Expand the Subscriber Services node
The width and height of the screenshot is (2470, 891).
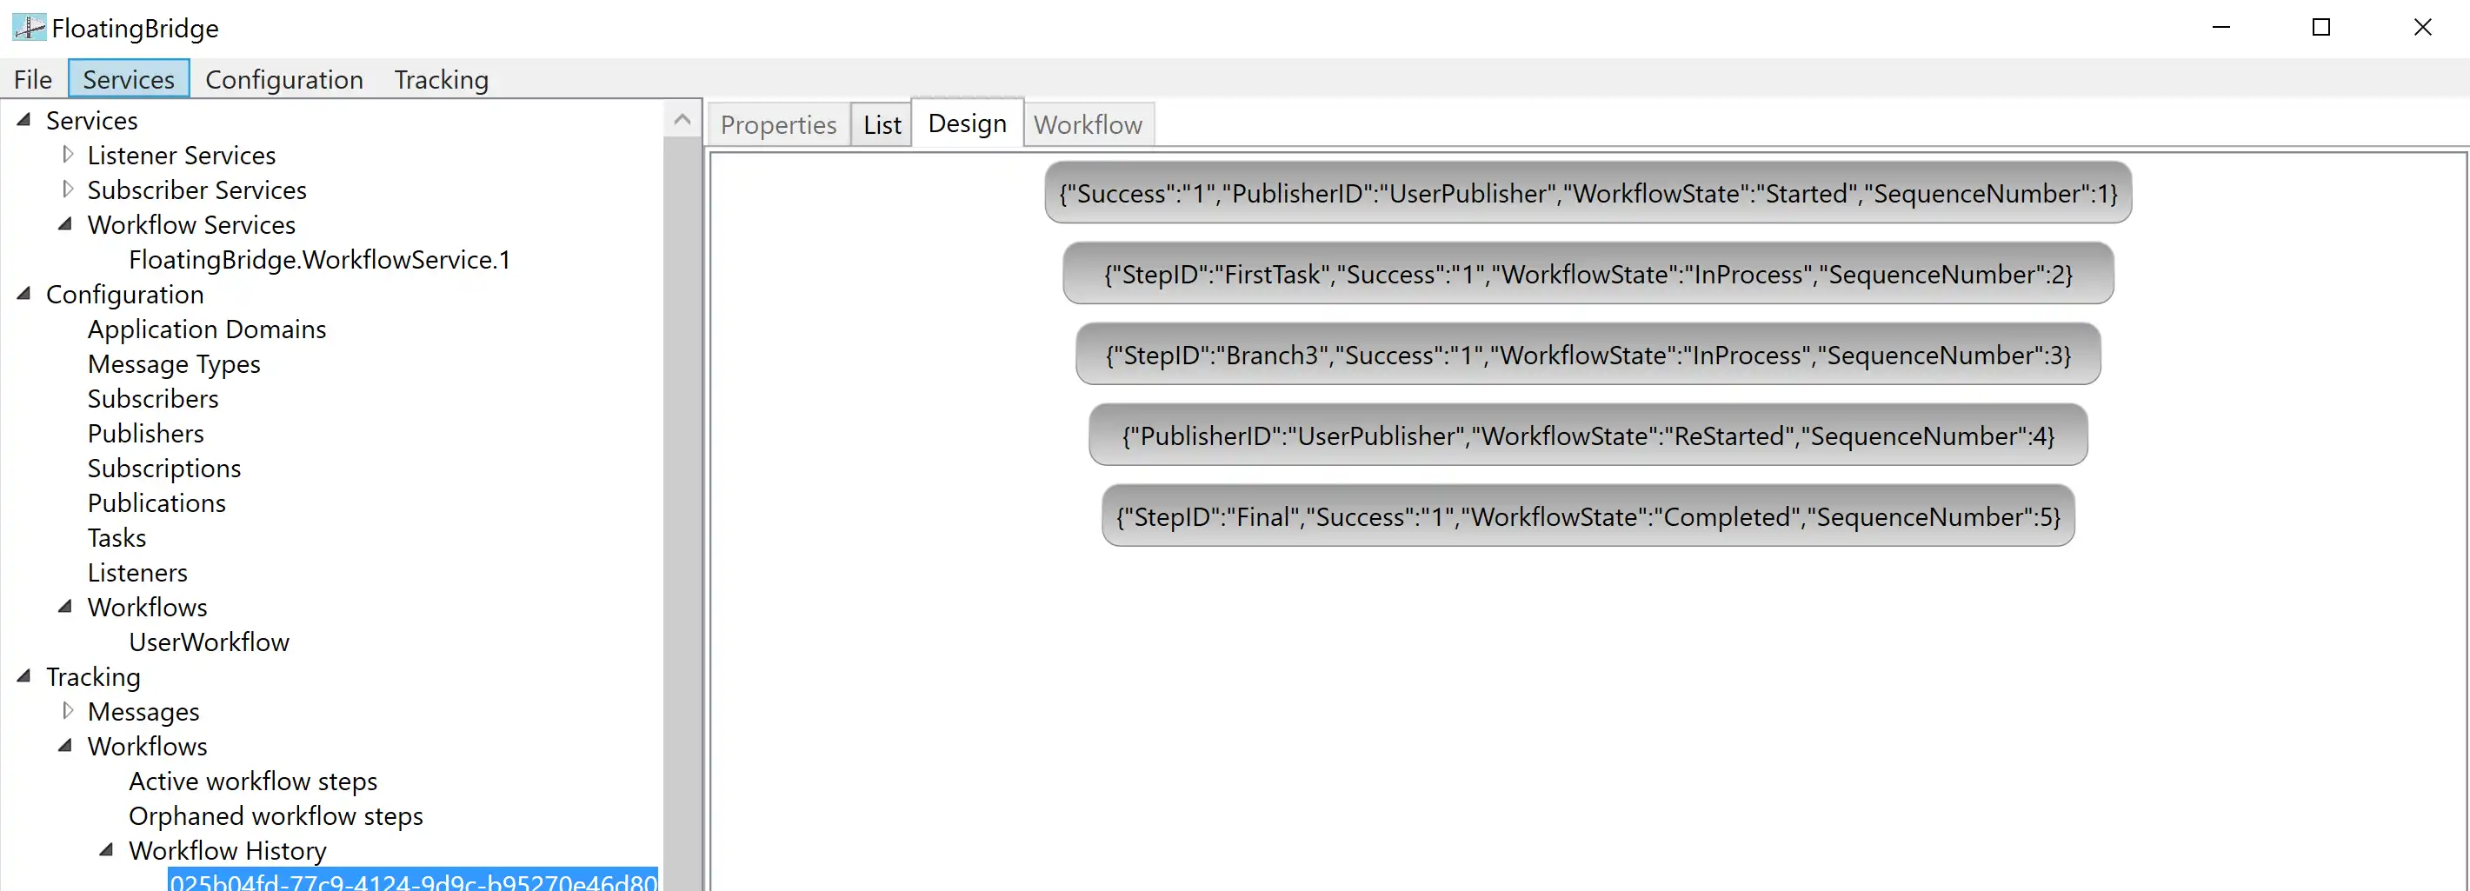point(67,189)
